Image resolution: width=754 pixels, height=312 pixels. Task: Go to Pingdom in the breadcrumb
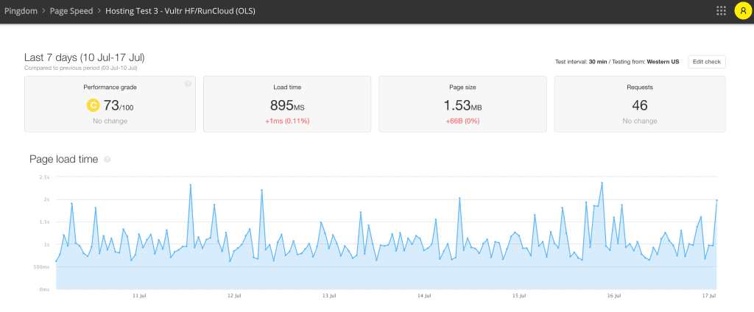pos(21,10)
